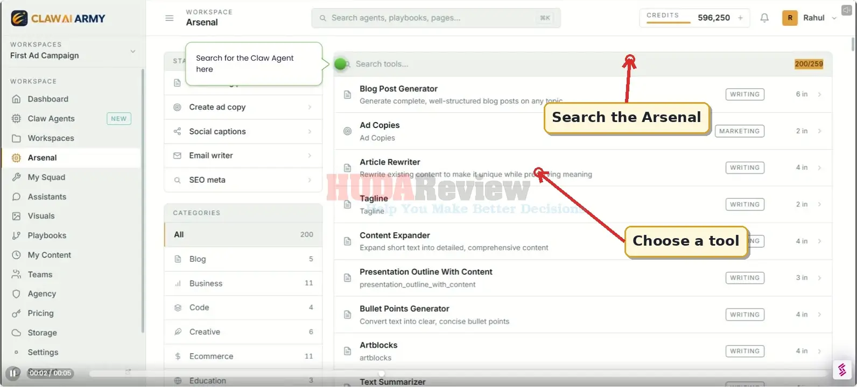Select the Code category
Viewport: 857px width, 387px height.
coord(243,307)
